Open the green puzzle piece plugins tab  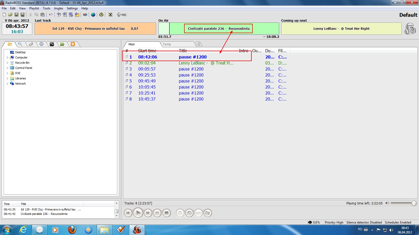pos(62,44)
